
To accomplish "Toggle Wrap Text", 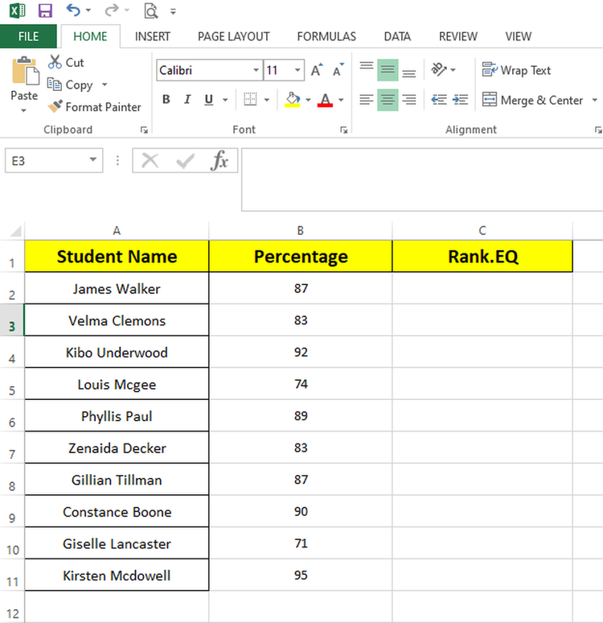I will 516,70.
